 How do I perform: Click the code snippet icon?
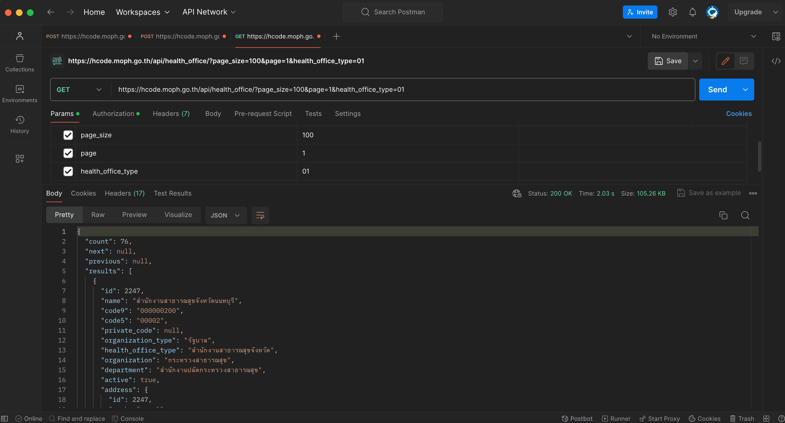[x=776, y=61]
